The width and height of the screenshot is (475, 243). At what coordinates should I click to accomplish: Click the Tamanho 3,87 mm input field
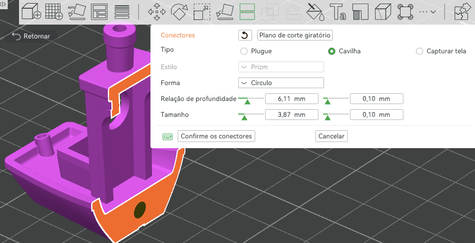point(292,115)
